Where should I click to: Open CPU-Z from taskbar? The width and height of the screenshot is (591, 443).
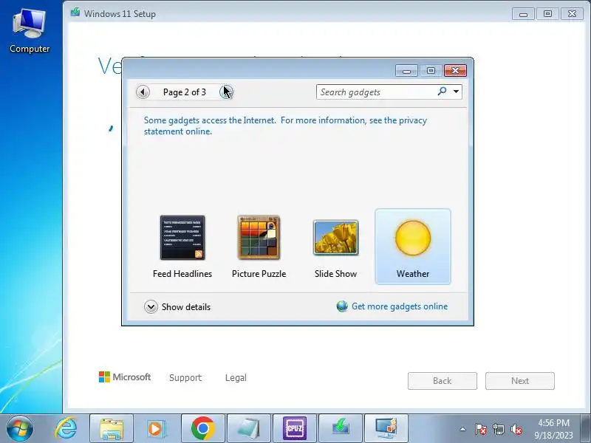295,429
